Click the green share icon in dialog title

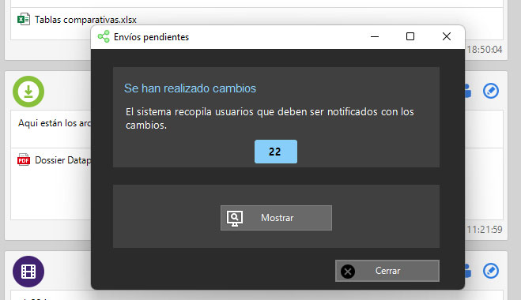104,36
